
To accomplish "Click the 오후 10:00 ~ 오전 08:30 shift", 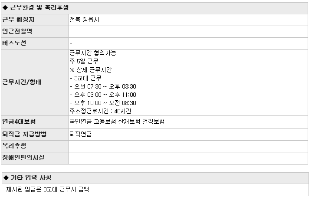I will tap(103, 103).
